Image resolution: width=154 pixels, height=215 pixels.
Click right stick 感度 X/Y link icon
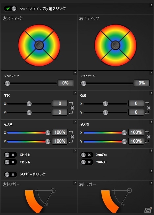148,108
